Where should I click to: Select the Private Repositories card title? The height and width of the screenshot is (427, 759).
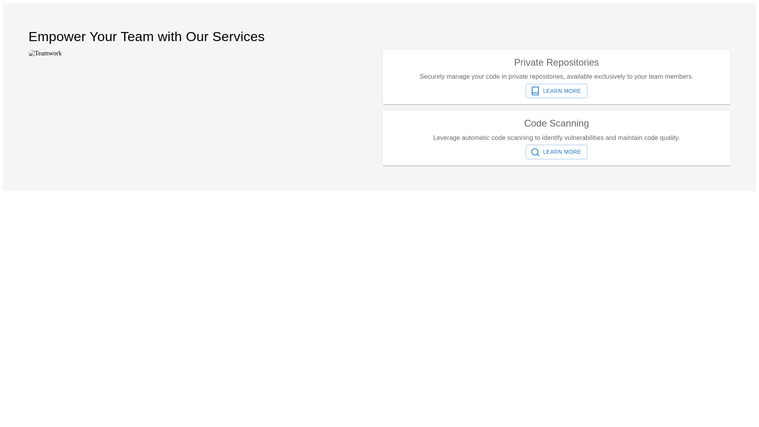pos(556,62)
